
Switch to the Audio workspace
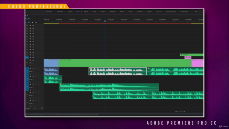[x=94, y=11]
